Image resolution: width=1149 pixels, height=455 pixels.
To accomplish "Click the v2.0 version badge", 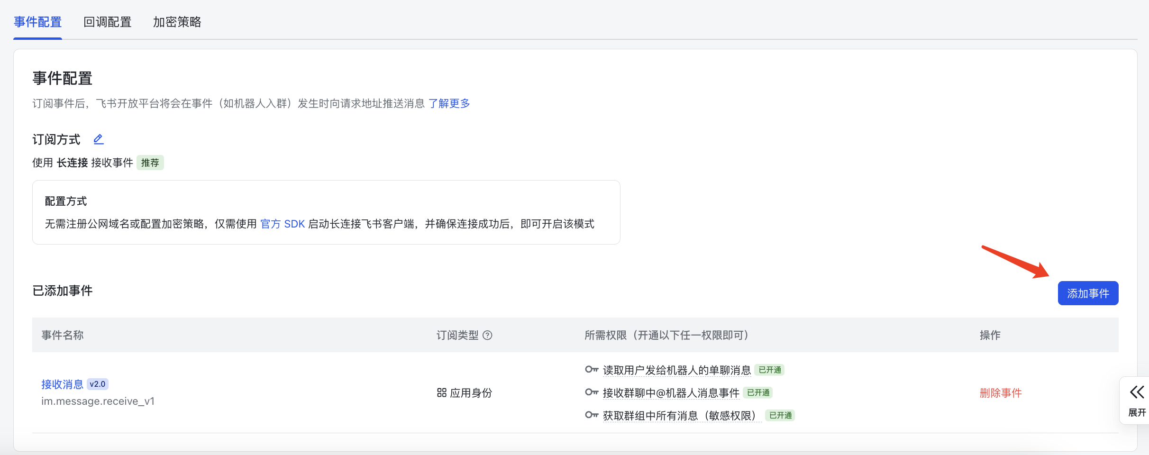I will click(x=98, y=384).
